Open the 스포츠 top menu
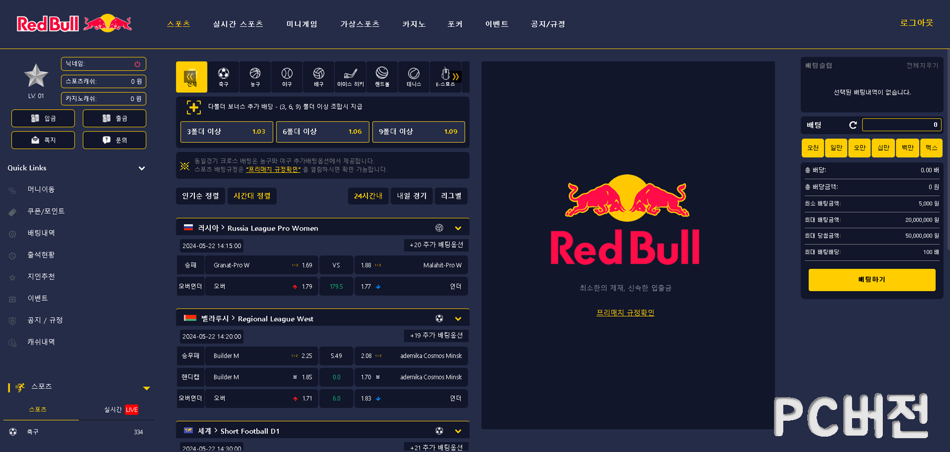This screenshot has width=950, height=452. 179,24
